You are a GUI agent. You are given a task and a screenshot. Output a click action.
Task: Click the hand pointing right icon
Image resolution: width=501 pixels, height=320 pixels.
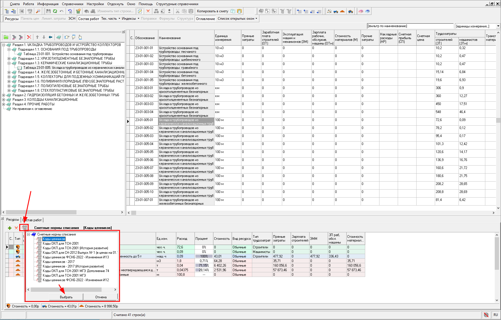click(67, 37)
